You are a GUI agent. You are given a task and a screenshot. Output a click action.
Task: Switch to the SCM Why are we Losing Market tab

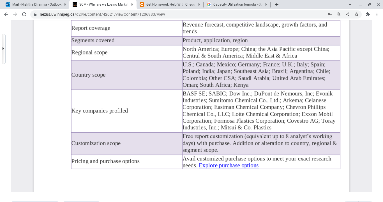[103, 4]
